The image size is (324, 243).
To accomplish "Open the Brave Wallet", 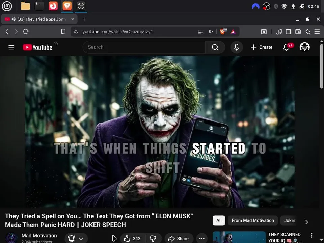I will 298,32.
